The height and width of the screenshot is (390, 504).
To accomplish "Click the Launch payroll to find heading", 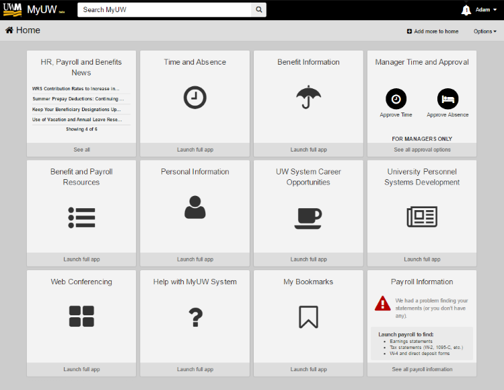I will tap(406, 335).
